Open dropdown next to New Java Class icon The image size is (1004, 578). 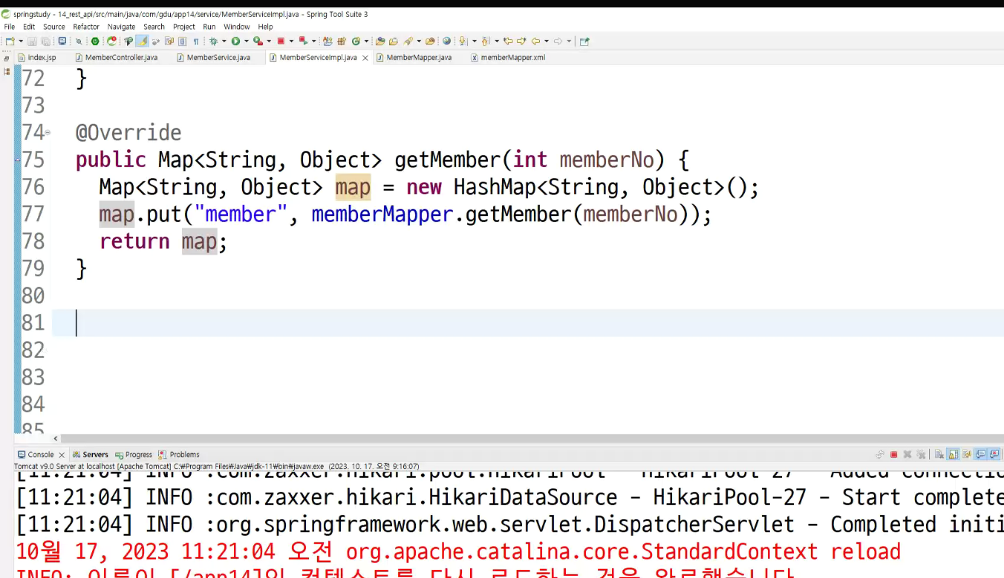(365, 41)
